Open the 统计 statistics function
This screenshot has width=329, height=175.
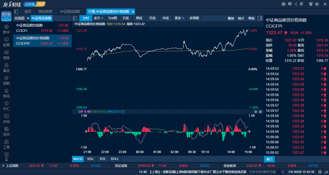[241, 18]
